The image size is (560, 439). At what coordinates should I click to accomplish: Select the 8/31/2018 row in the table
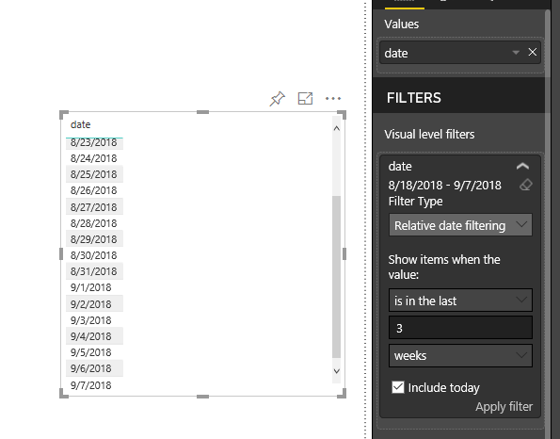[94, 271]
